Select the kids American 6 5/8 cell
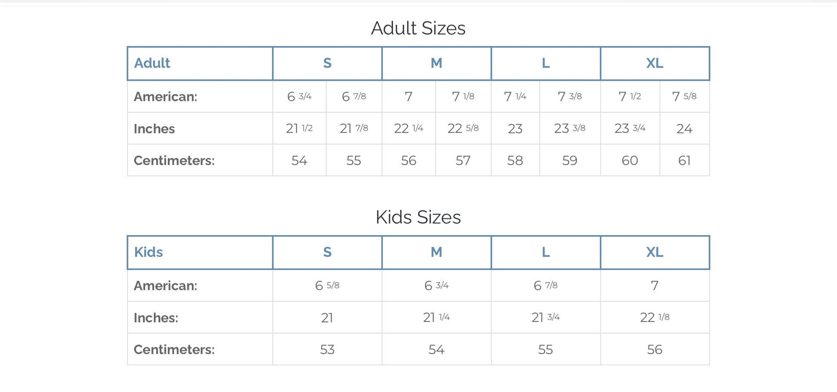 (327, 285)
